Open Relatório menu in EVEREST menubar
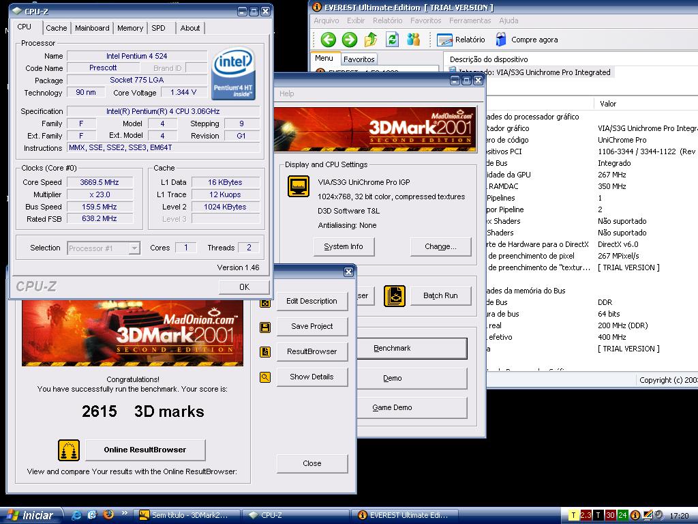Screen dimensions: 698x524 point(388,20)
